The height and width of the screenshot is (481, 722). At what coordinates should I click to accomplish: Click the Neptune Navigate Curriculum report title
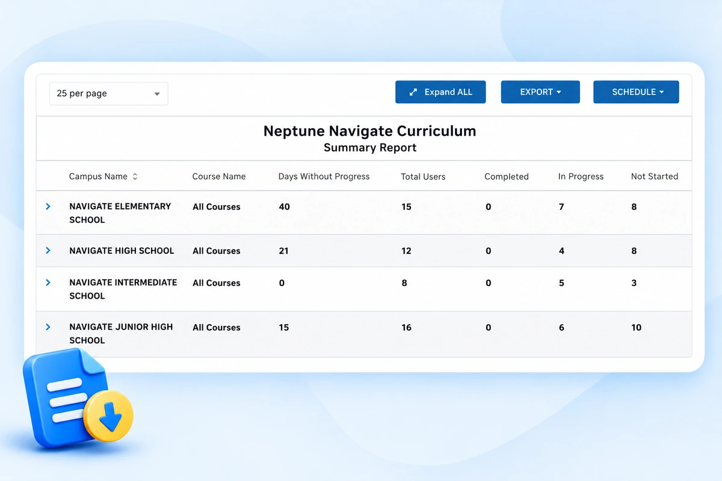pyautogui.click(x=369, y=131)
